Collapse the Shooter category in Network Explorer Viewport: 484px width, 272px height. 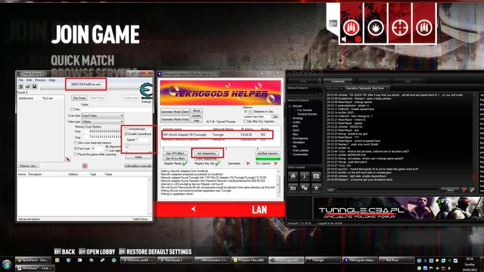[x=290, y=105]
